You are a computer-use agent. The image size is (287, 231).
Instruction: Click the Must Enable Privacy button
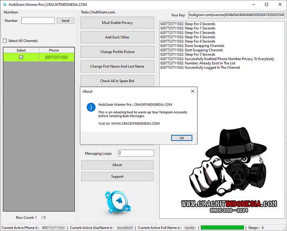point(117,23)
